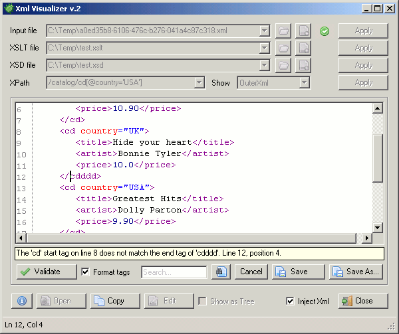Click into the Search text field

pos(174,272)
